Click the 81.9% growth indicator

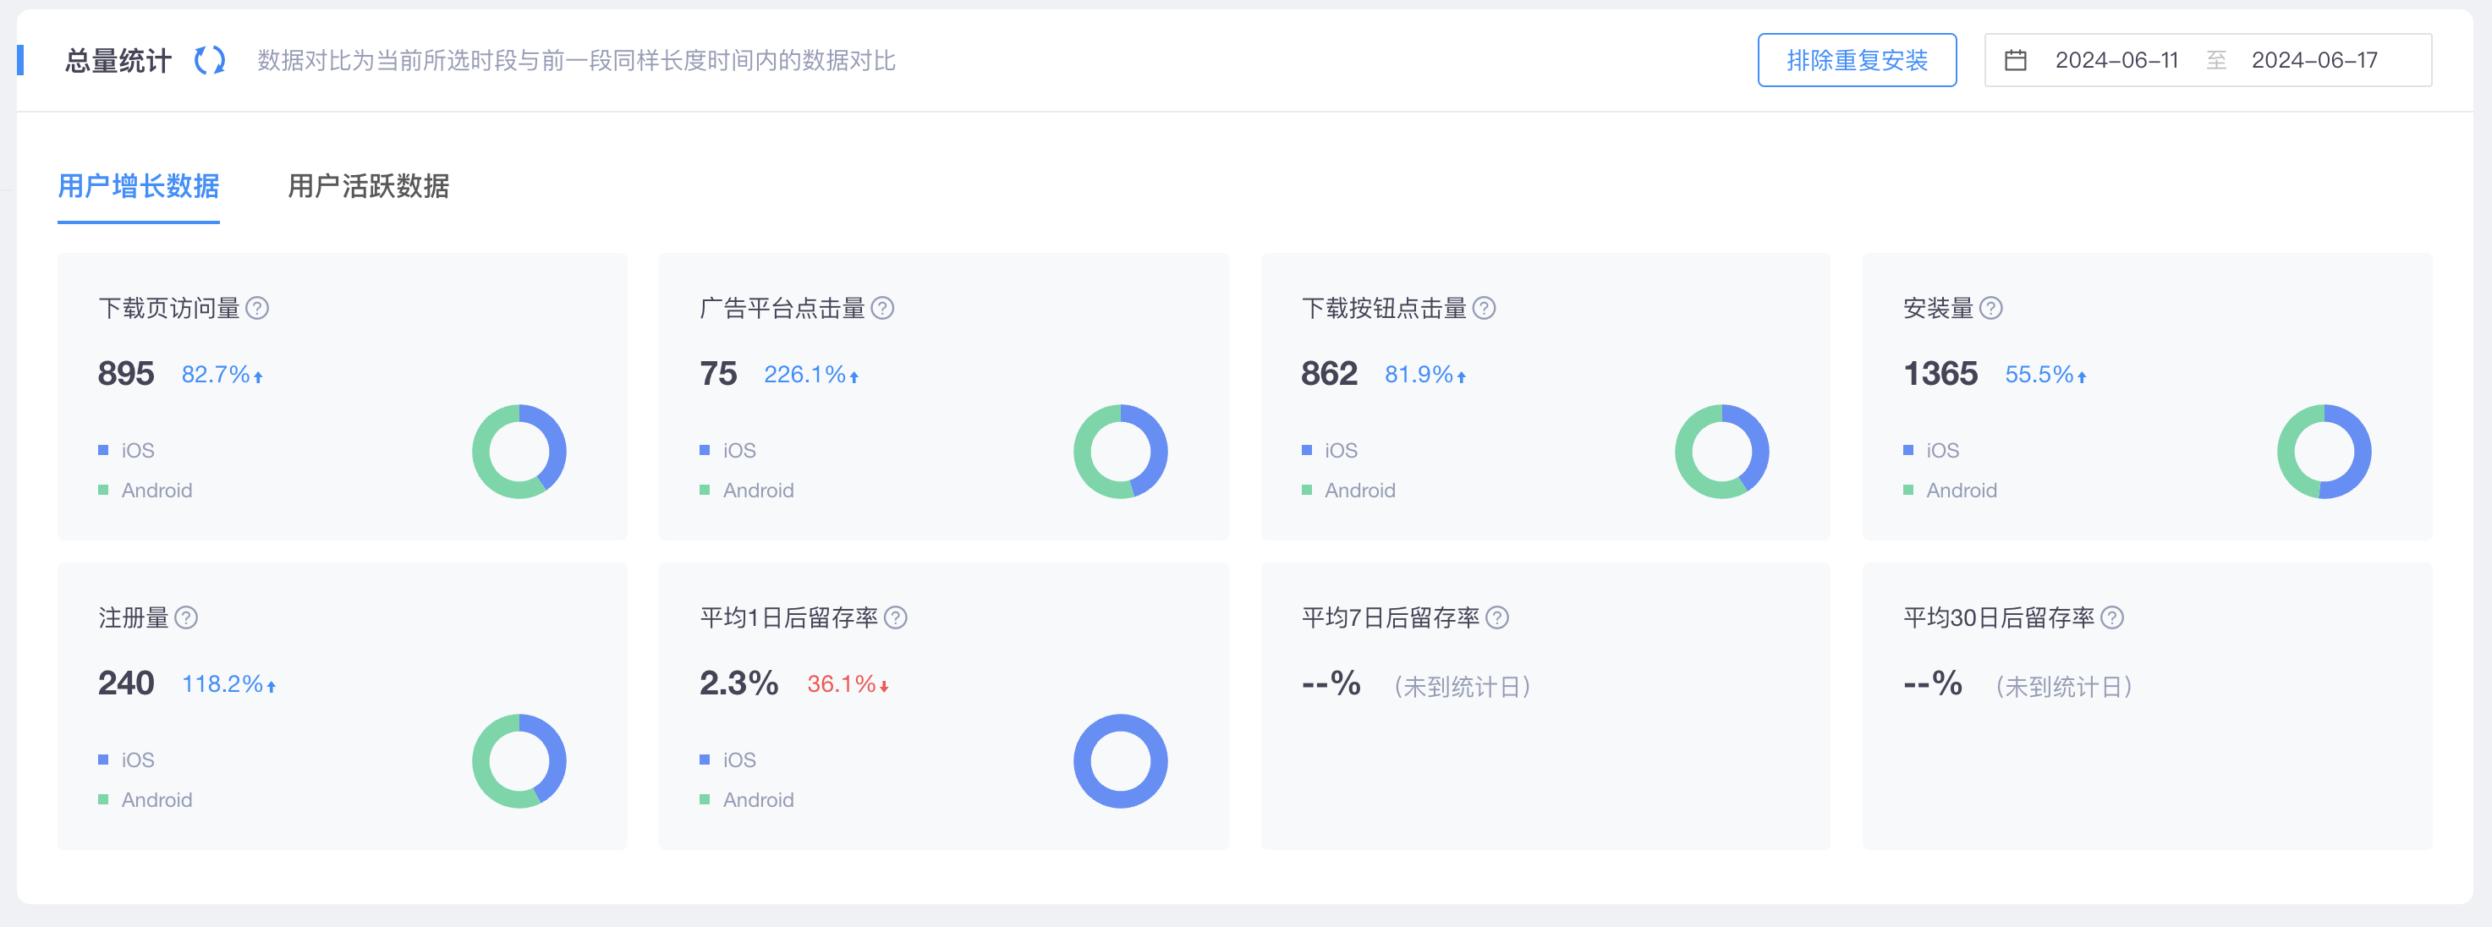pos(1425,375)
